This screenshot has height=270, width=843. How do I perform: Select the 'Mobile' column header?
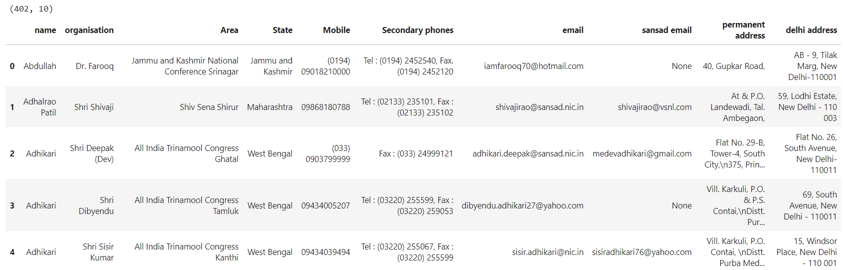click(x=337, y=30)
